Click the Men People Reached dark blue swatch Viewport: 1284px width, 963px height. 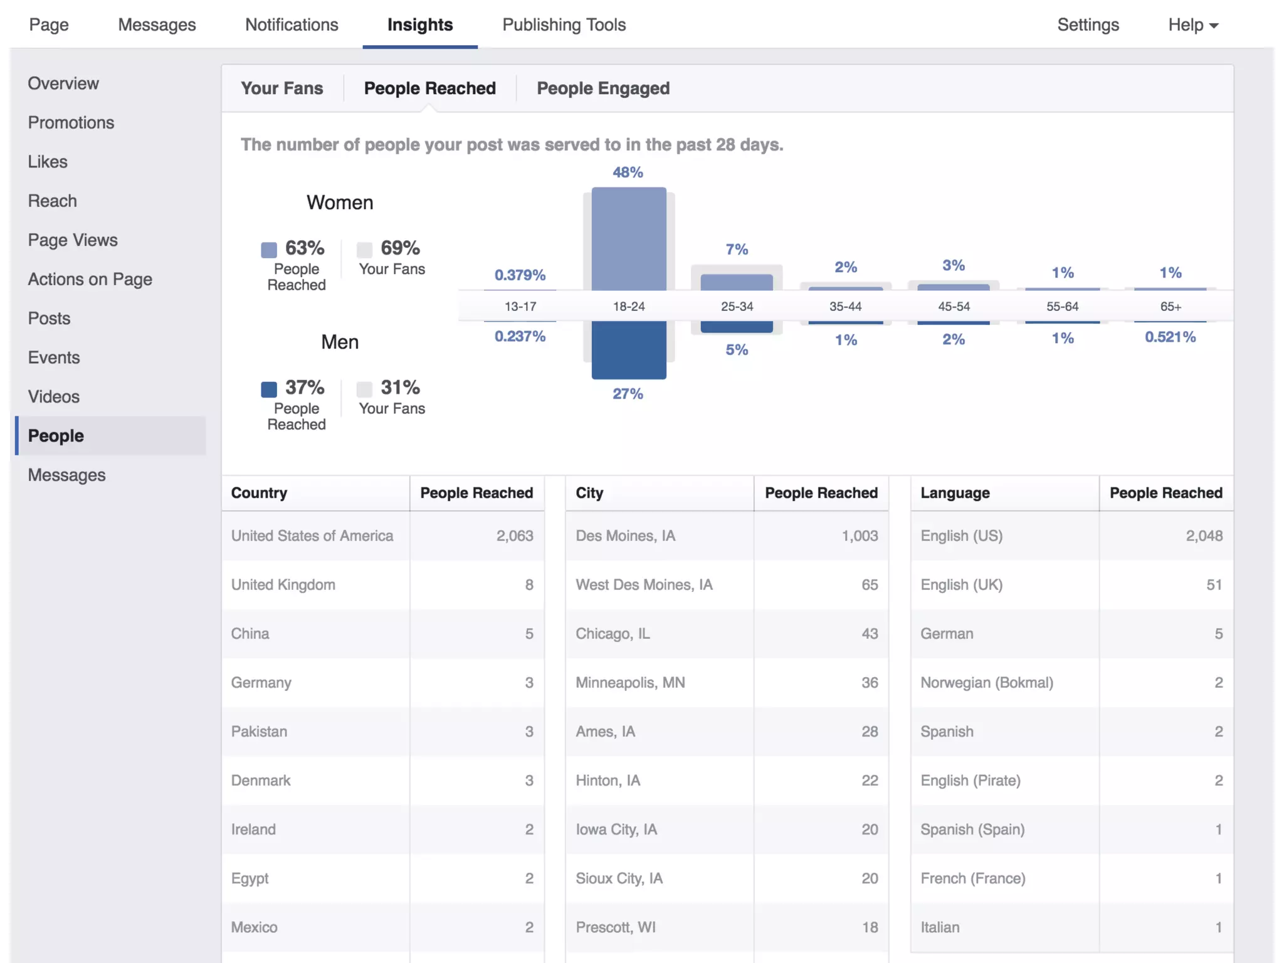269,389
